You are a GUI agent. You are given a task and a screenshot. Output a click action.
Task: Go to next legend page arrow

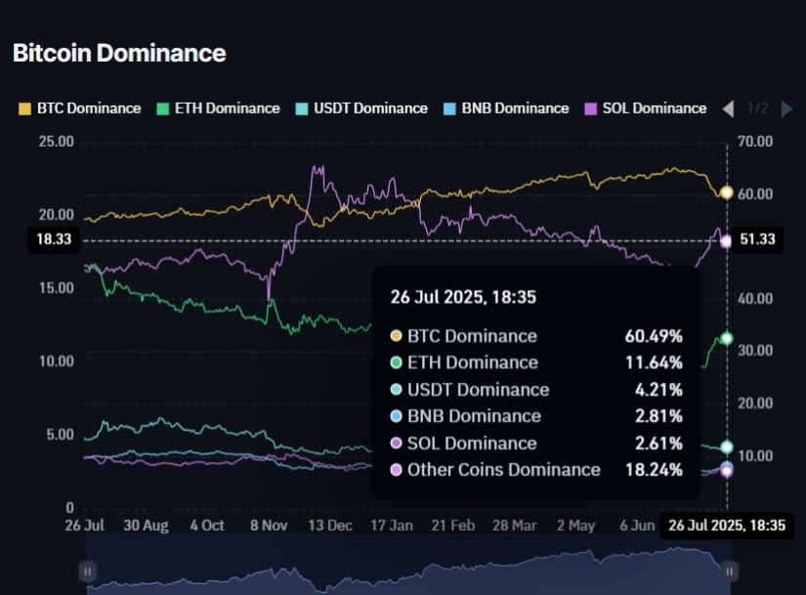click(785, 109)
